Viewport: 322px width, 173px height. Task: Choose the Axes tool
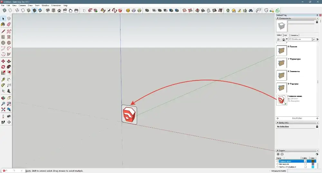(x=3, y=91)
